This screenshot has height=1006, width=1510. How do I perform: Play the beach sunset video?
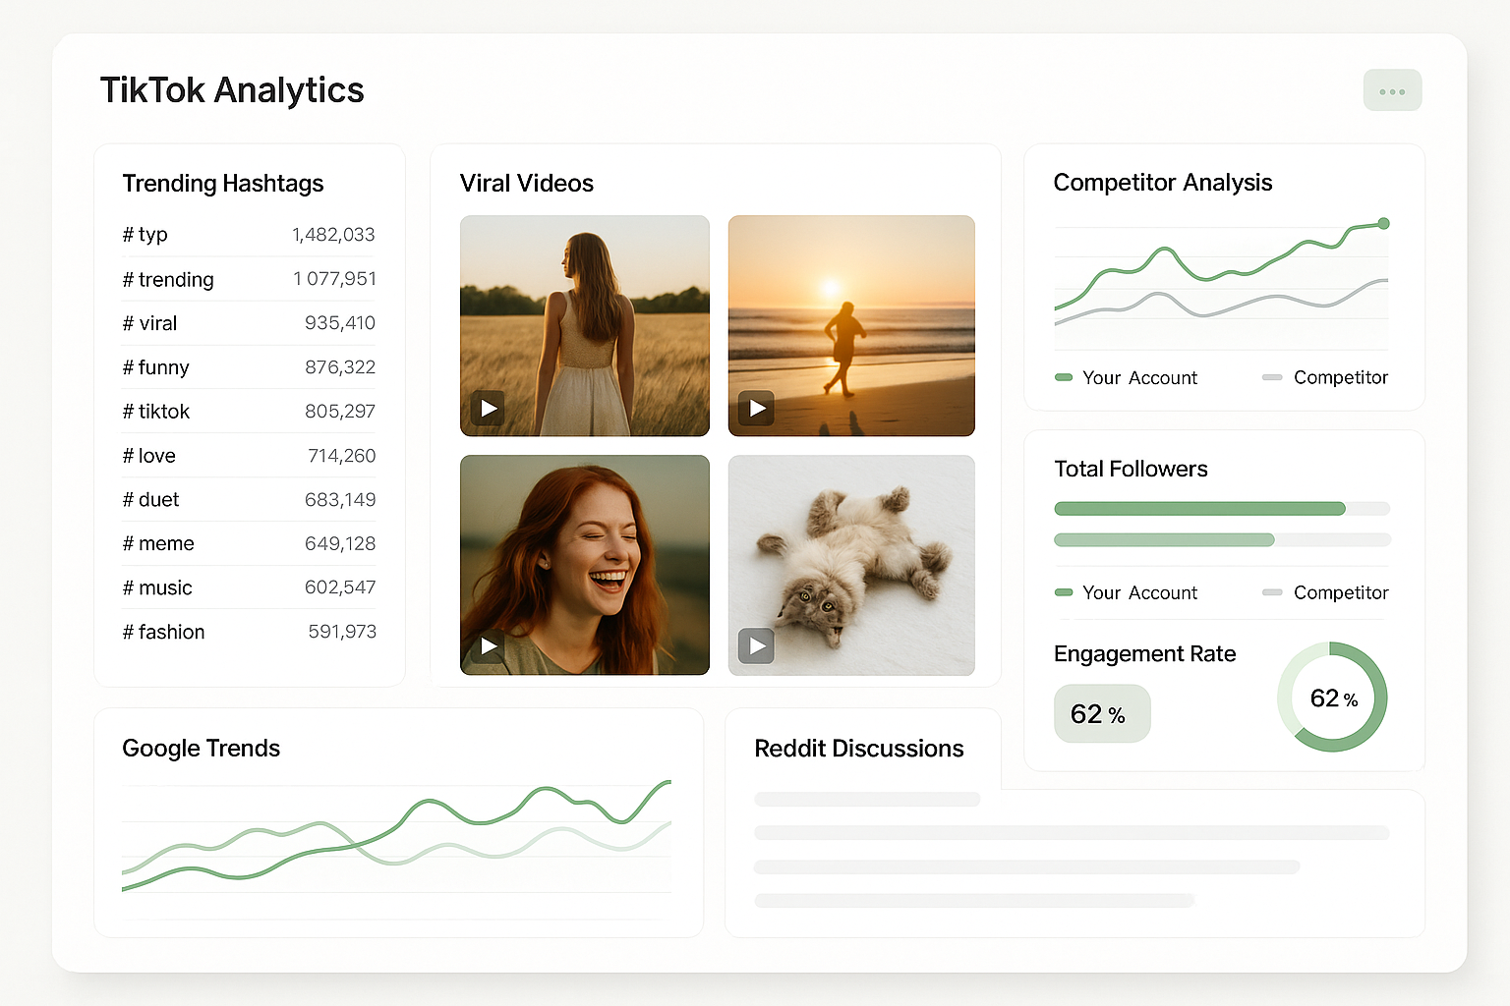pyautogui.click(x=755, y=408)
